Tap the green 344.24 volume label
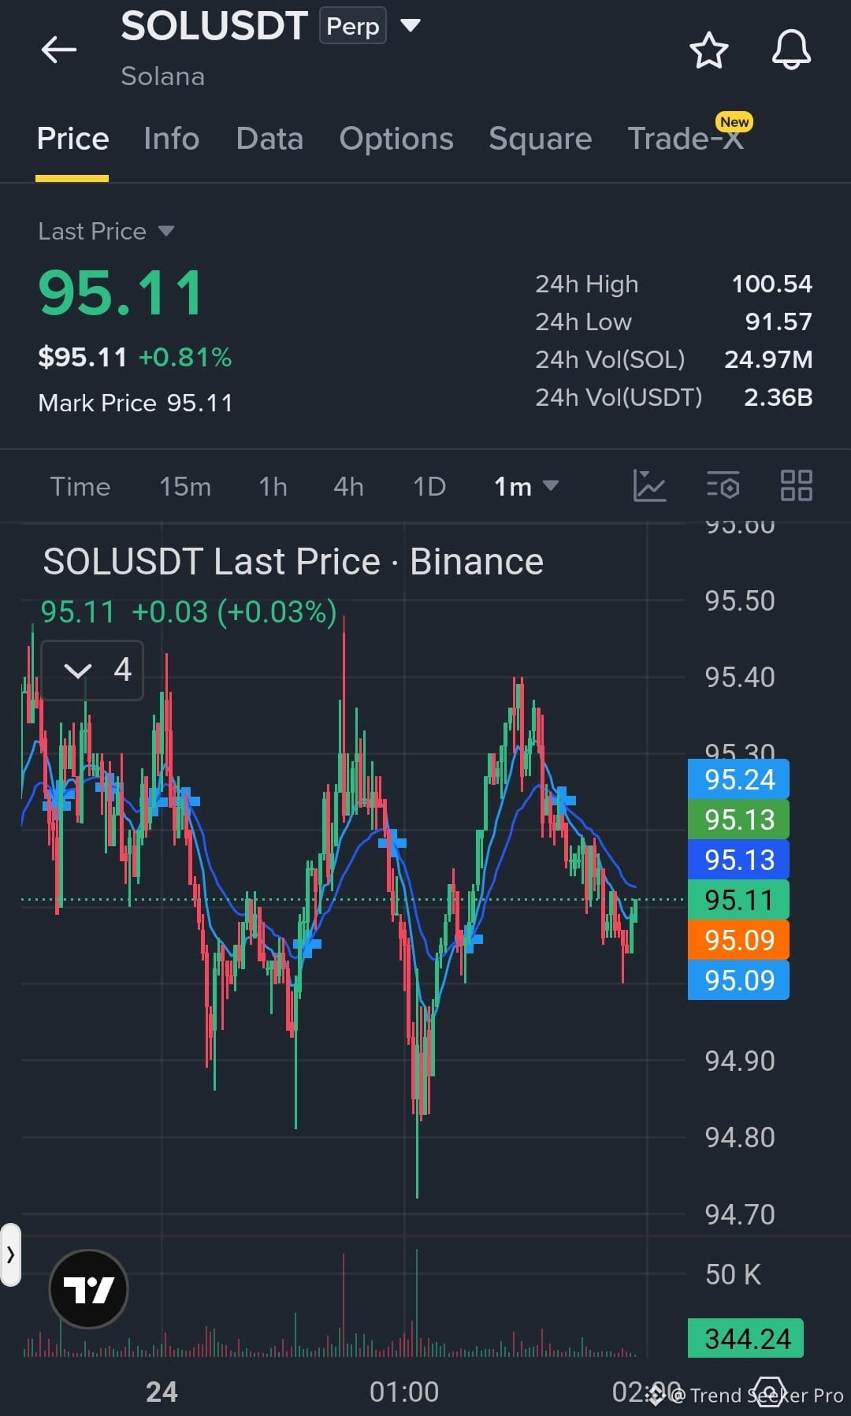The image size is (851, 1416). click(745, 1338)
